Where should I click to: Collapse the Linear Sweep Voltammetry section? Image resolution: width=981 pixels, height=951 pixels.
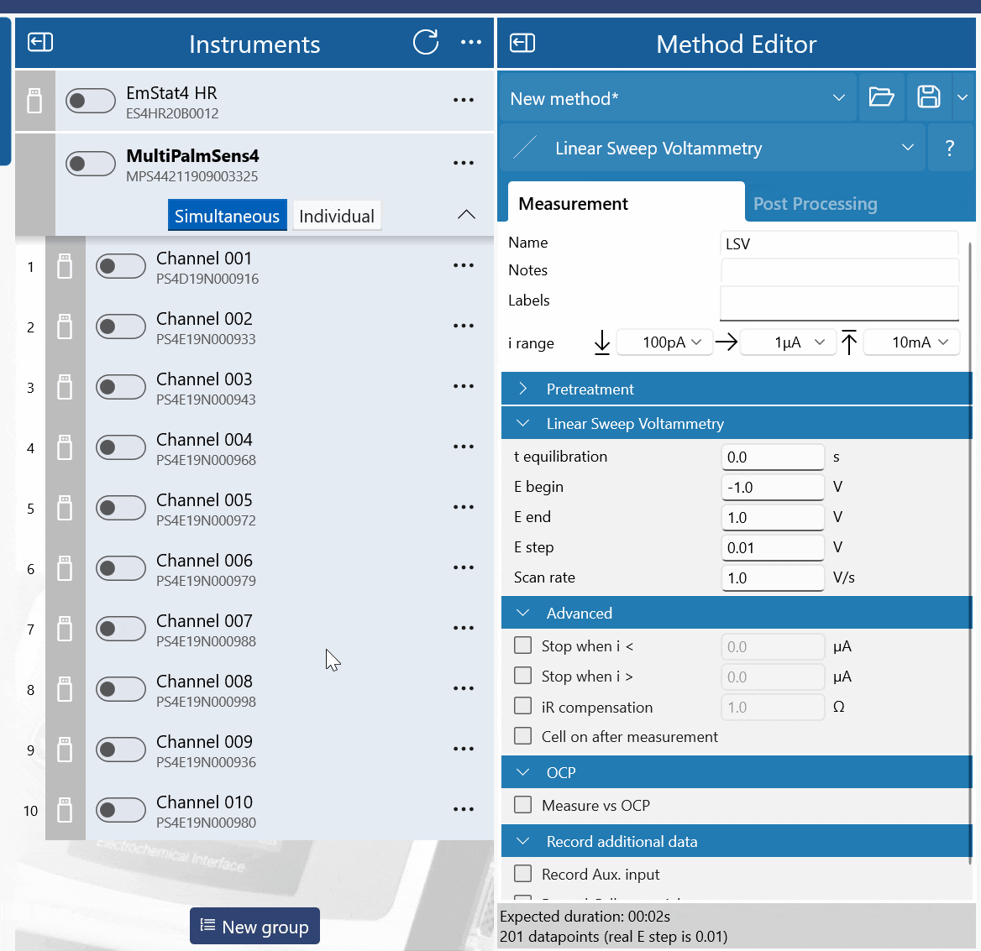[x=737, y=423]
